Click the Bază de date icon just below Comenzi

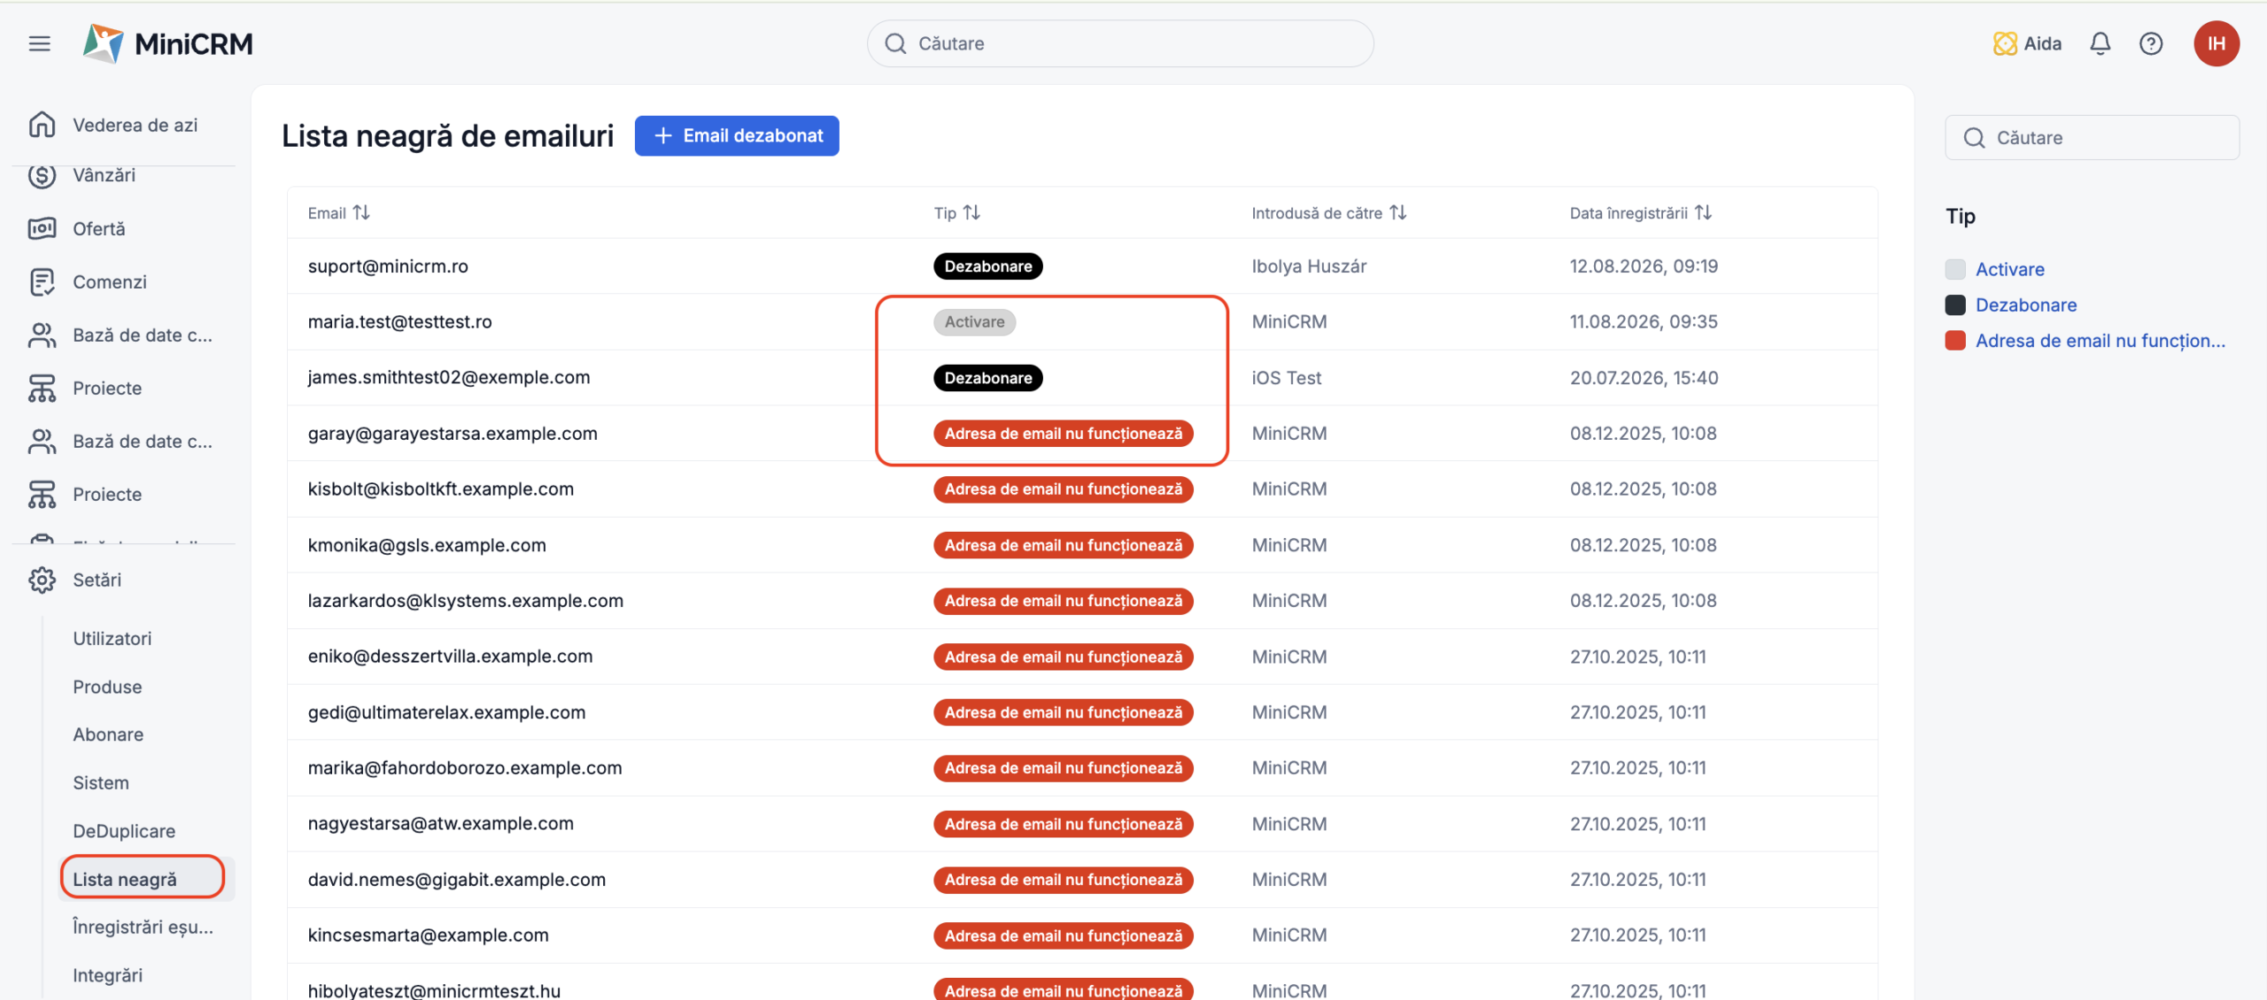pos(42,335)
